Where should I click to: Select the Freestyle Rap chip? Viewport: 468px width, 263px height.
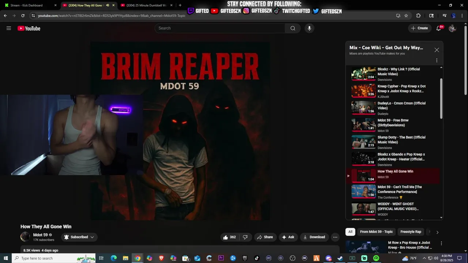click(411, 232)
